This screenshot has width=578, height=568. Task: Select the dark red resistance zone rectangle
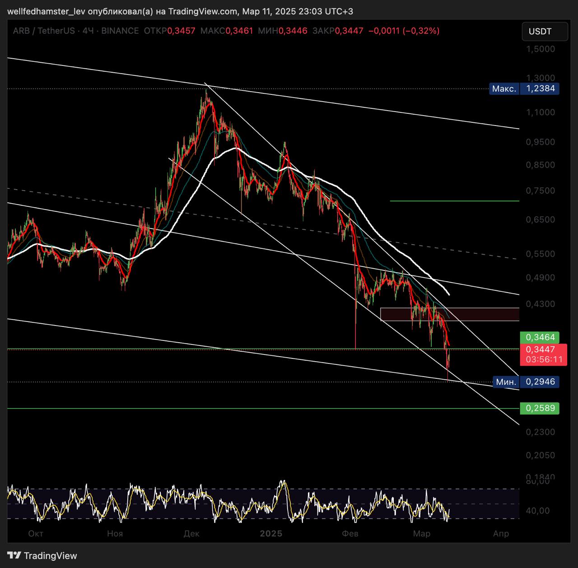click(450, 314)
